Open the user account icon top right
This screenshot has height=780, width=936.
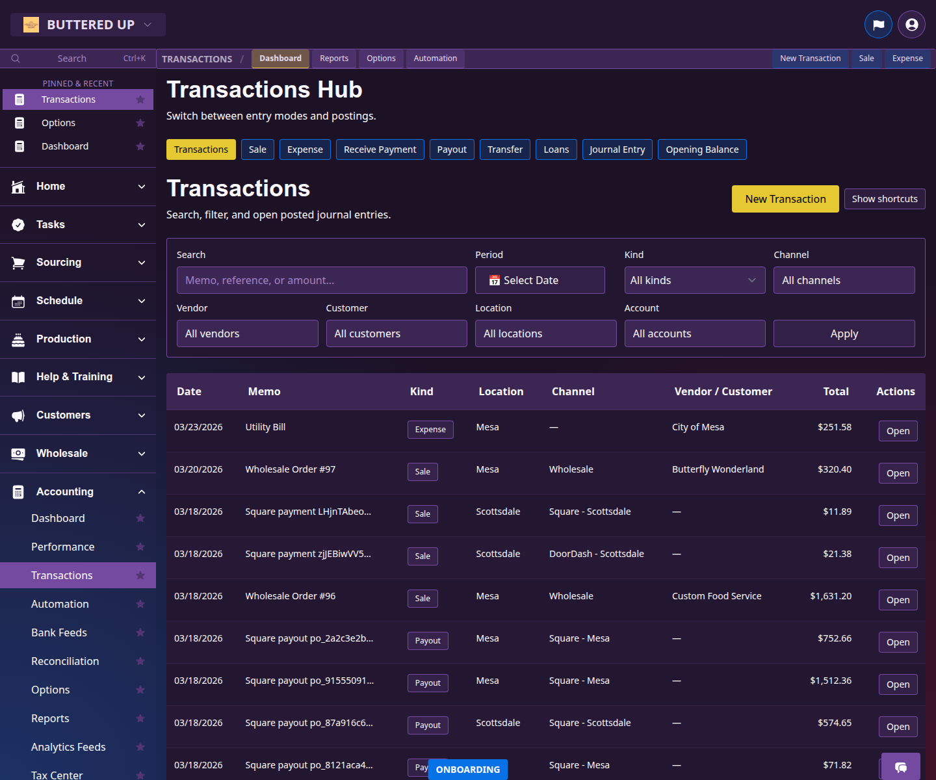pyautogui.click(x=911, y=24)
